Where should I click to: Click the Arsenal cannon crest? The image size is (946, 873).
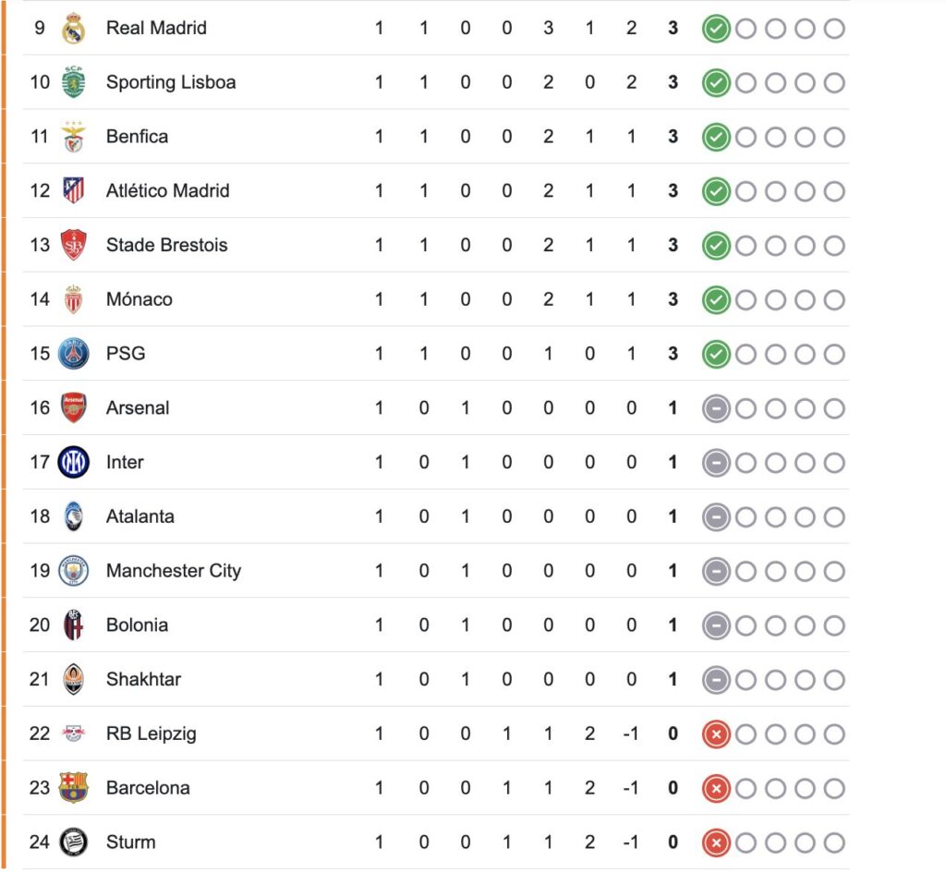[x=74, y=407]
